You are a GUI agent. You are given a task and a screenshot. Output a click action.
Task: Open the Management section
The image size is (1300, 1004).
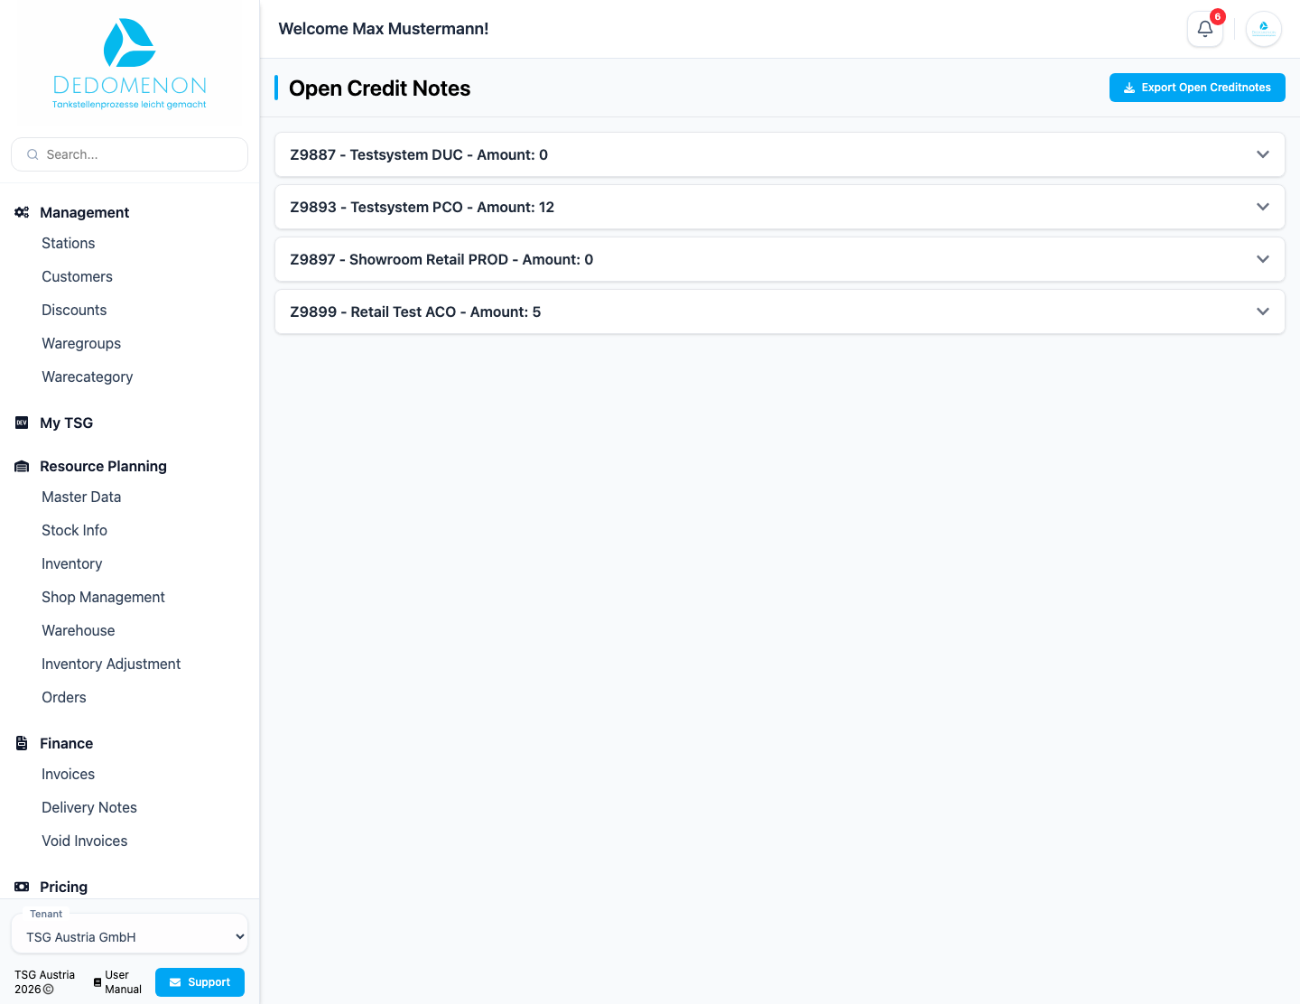85,212
